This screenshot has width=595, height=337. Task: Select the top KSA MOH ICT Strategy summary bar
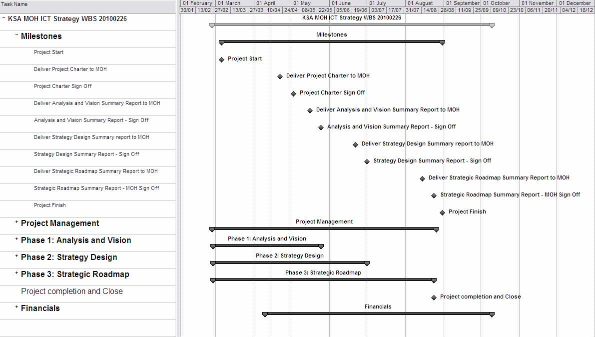352,25
